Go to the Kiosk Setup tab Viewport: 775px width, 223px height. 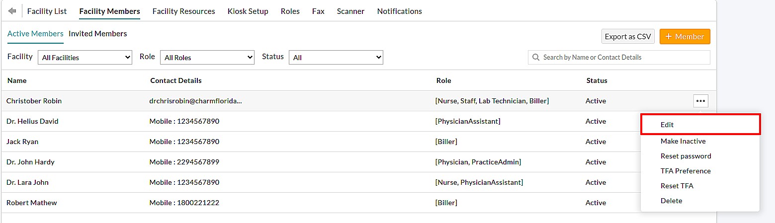coord(248,11)
